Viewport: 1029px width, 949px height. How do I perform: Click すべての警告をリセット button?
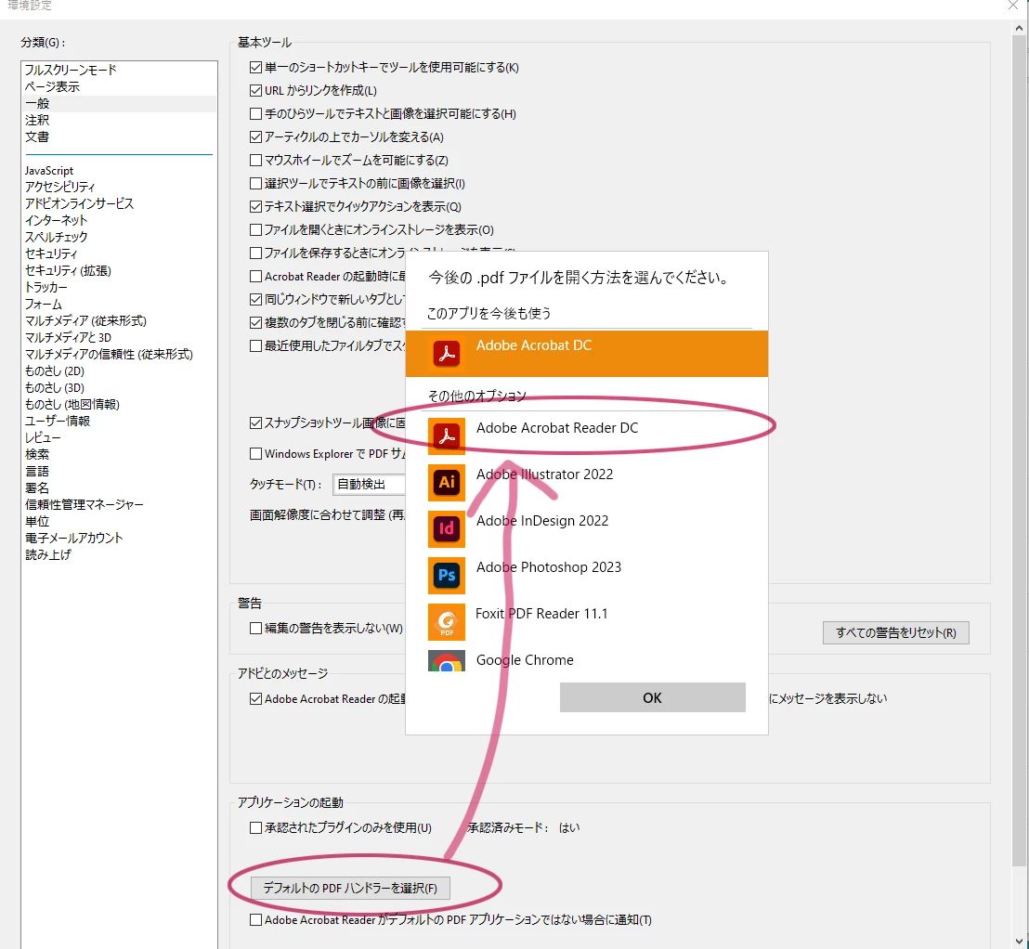tap(896, 632)
